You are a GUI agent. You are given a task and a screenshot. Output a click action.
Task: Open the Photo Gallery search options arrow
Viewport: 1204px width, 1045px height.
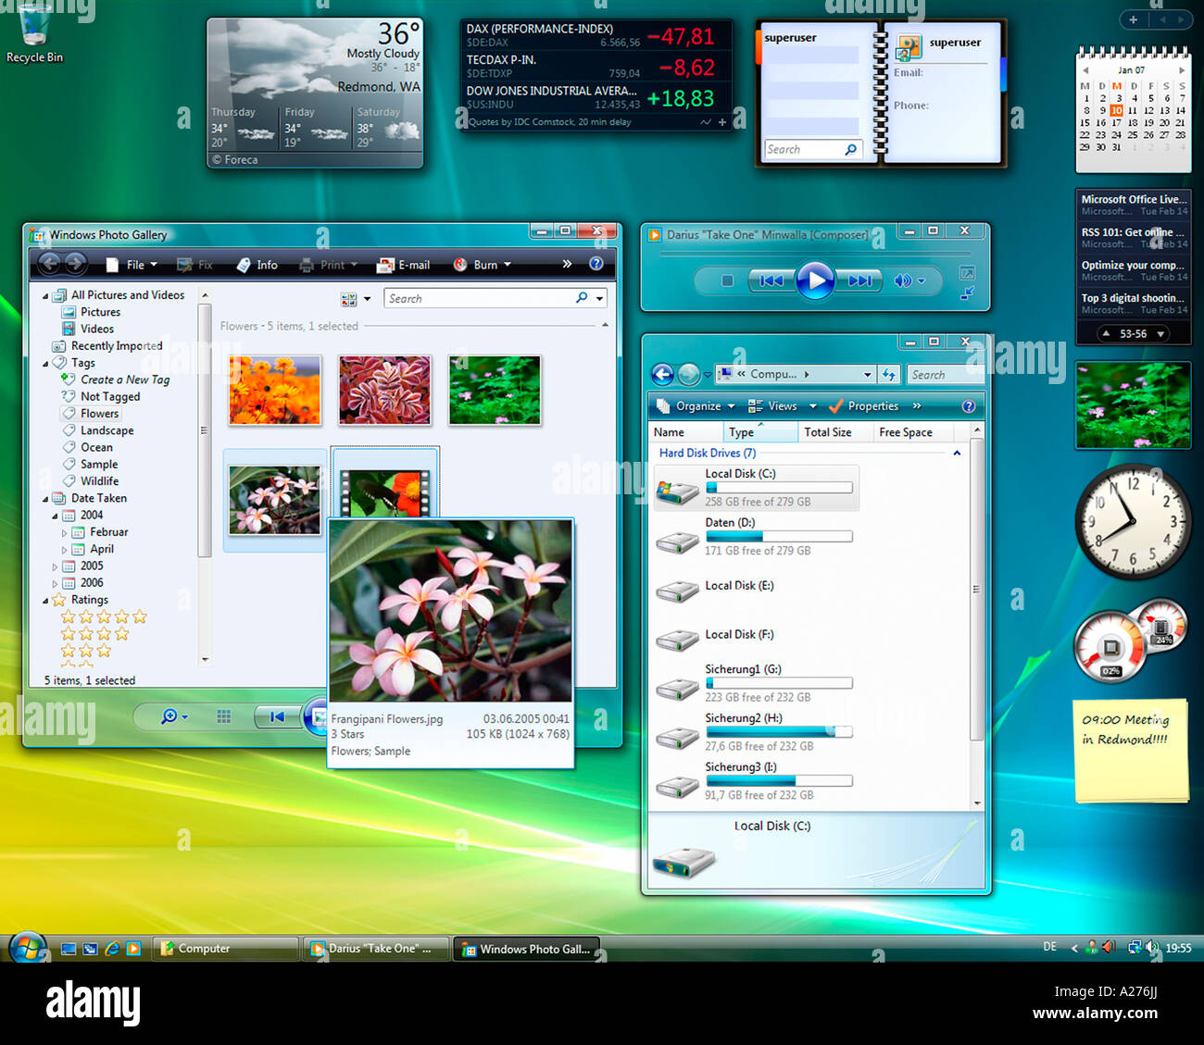click(x=600, y=299)
